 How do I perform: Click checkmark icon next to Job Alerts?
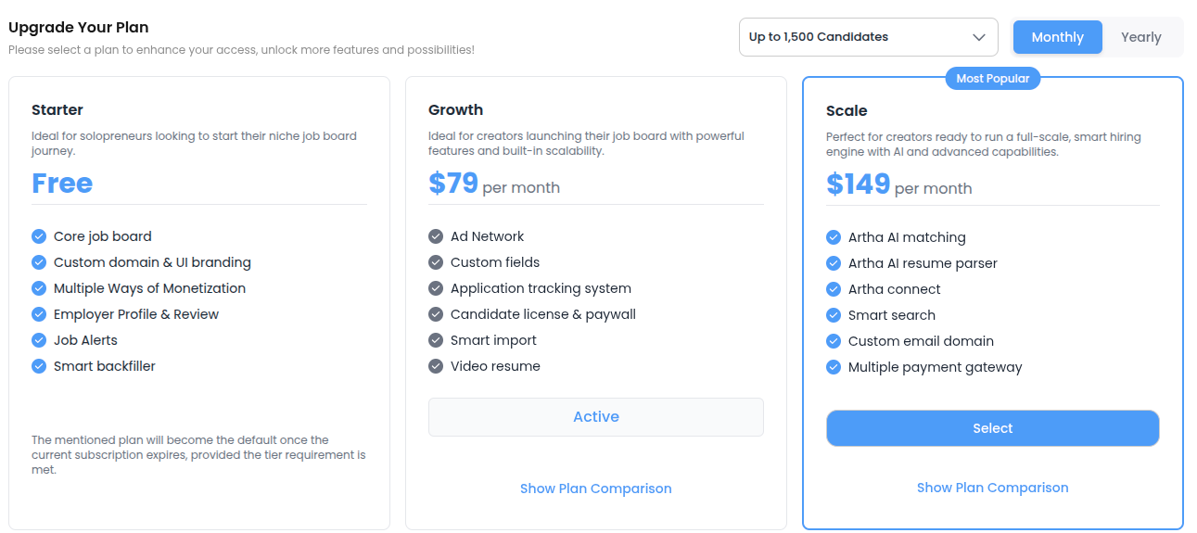[39, 340]
